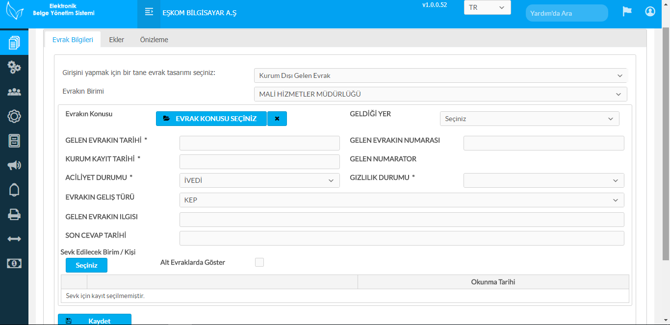Click the flag icon in header
The height and width of the screenshot is (325, 670).
coord(627,11)
